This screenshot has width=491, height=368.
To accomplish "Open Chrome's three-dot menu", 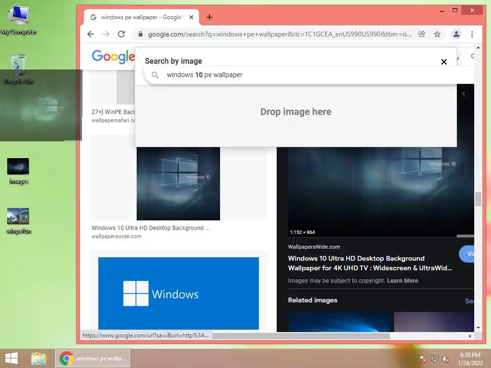I will [472, 34].
